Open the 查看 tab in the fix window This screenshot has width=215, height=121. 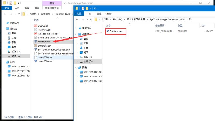109,14
